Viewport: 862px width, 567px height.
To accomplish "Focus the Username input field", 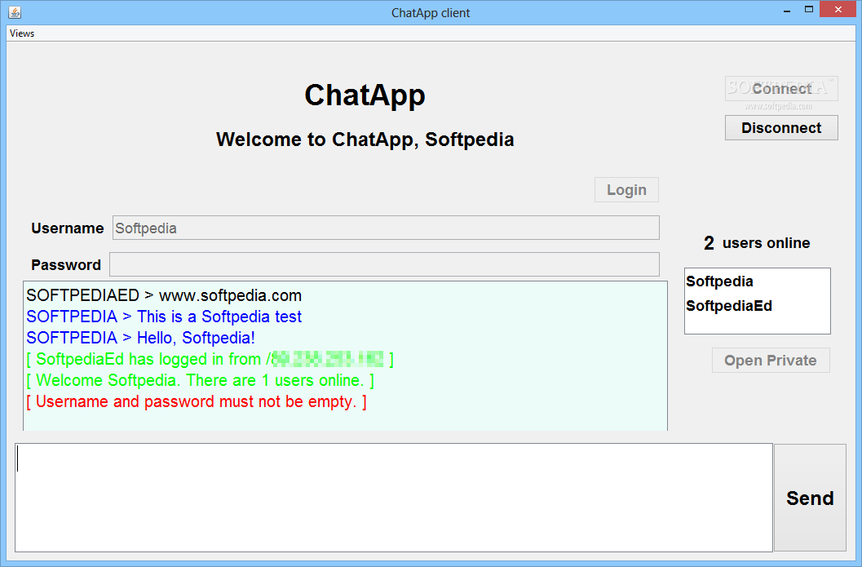I will [x=386, y=228].
